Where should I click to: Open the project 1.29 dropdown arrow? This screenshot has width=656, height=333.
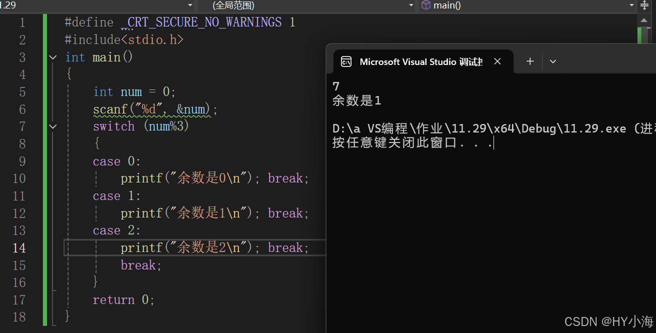tap(190, 5)
